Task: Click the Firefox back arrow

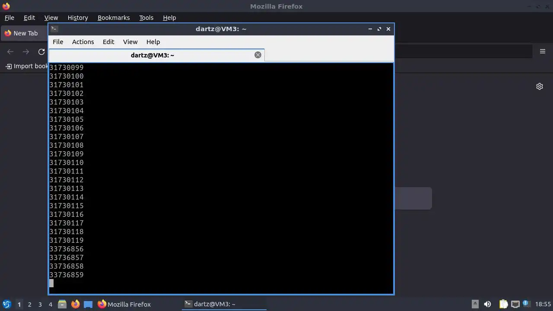Action: pyautogui.click(x=10, y=52)
